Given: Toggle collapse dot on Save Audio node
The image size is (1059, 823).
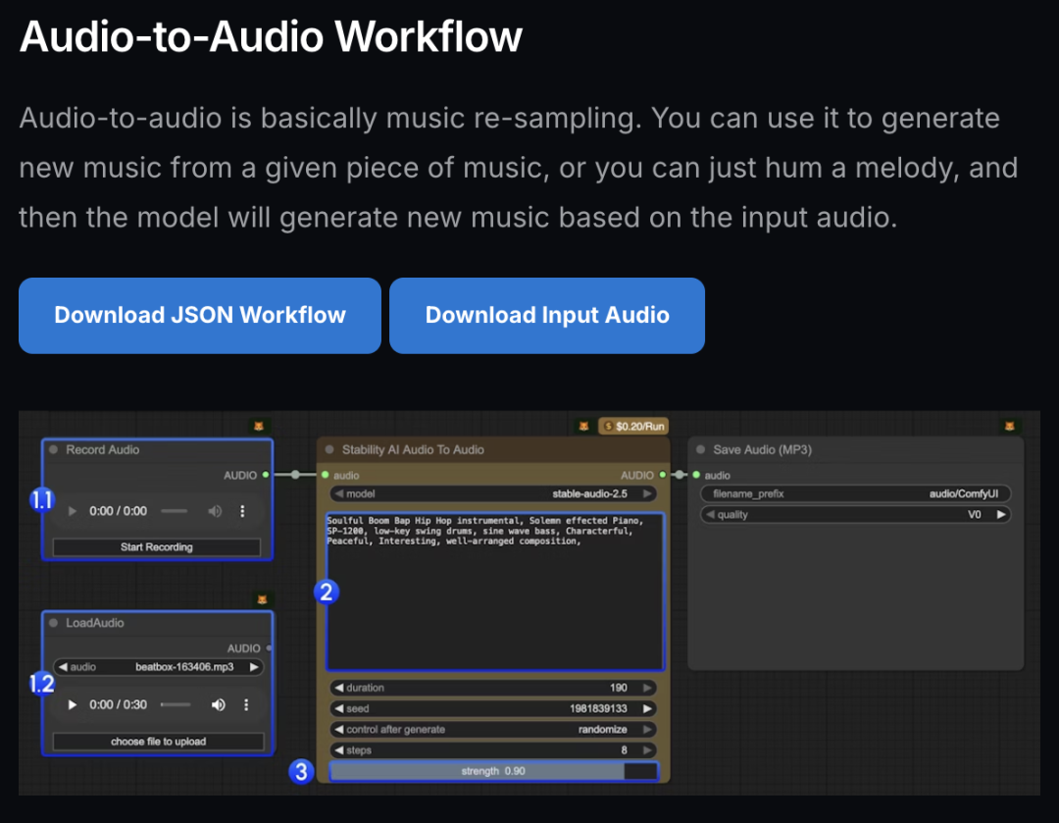Looking at the screenshot, I should [700, 449].
